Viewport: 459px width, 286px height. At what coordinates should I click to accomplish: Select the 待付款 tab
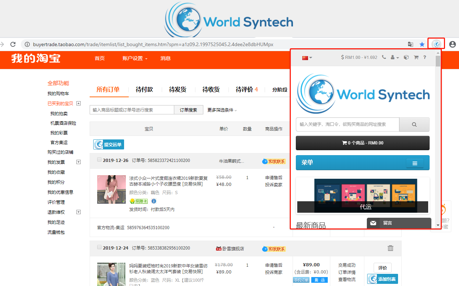[x=145, y=89]
